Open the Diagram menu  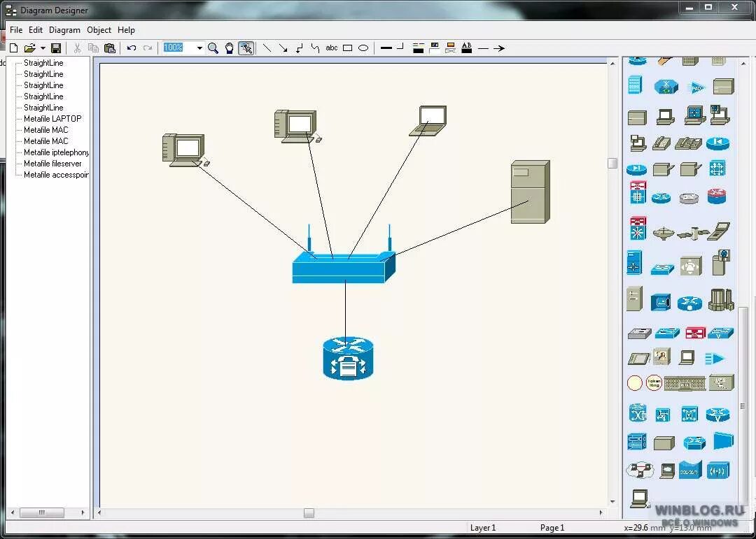click(x=64, y=30)
